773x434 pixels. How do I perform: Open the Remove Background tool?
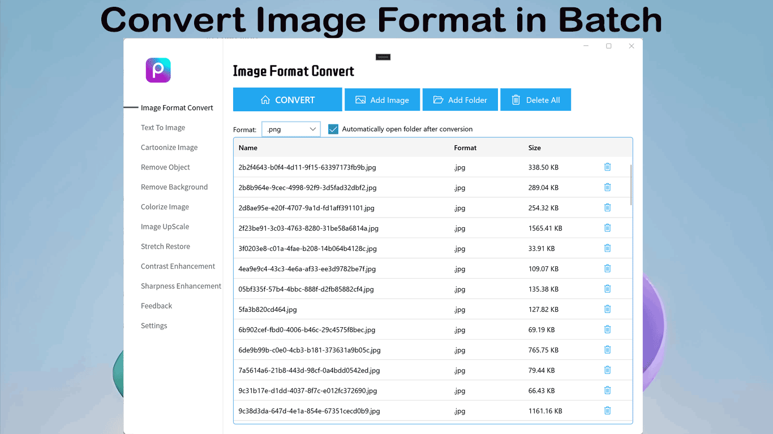174,186
